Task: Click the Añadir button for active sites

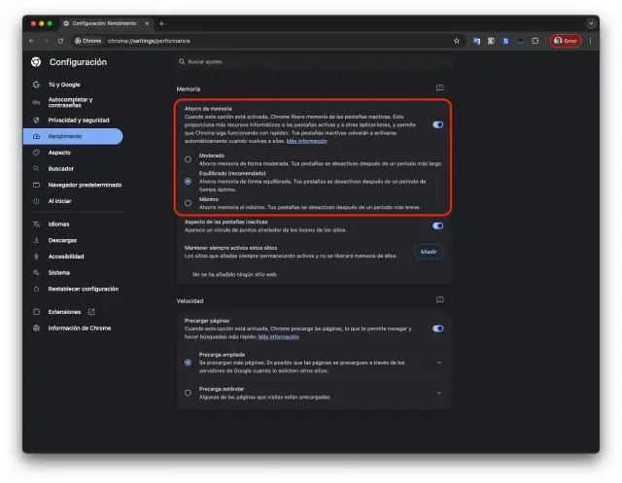Action: tap(428, 252)
